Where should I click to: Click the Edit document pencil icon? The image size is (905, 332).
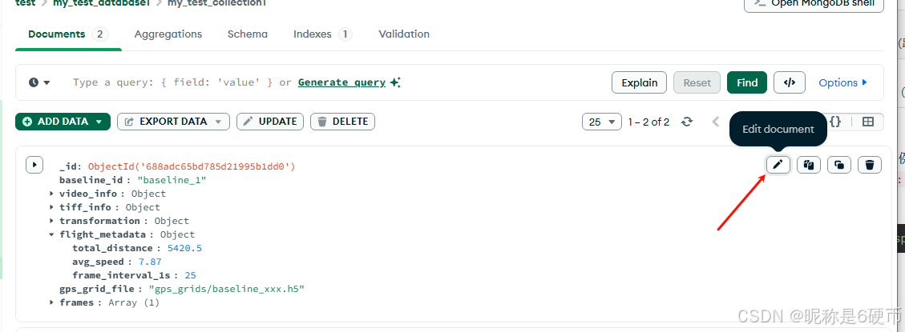(x=778, y=165)
